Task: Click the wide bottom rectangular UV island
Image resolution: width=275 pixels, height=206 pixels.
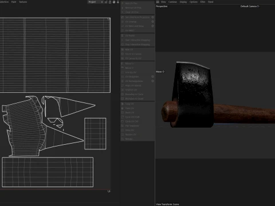Action: pos(48,172)
